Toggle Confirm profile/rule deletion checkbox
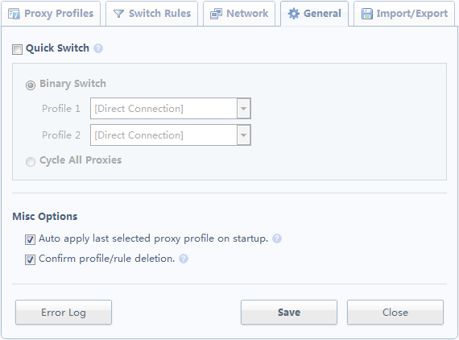 pos(30,259)
